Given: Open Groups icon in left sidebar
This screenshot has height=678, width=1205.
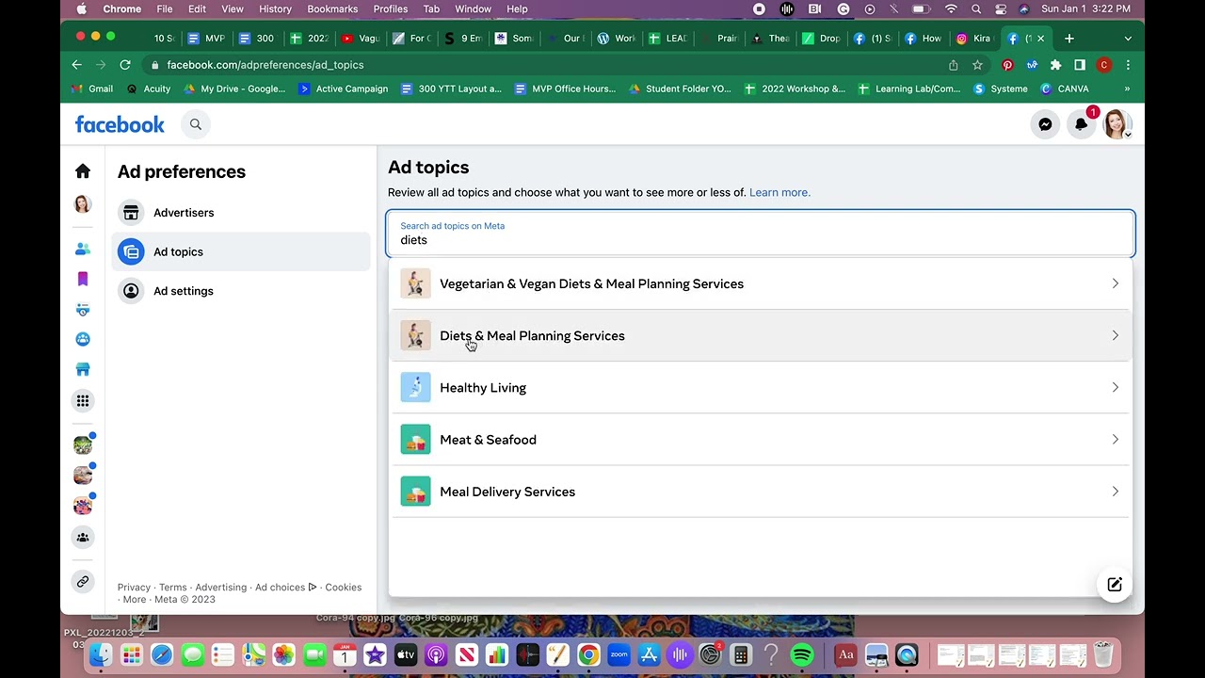Looking at the screenshot, I should tap(83, 339).
